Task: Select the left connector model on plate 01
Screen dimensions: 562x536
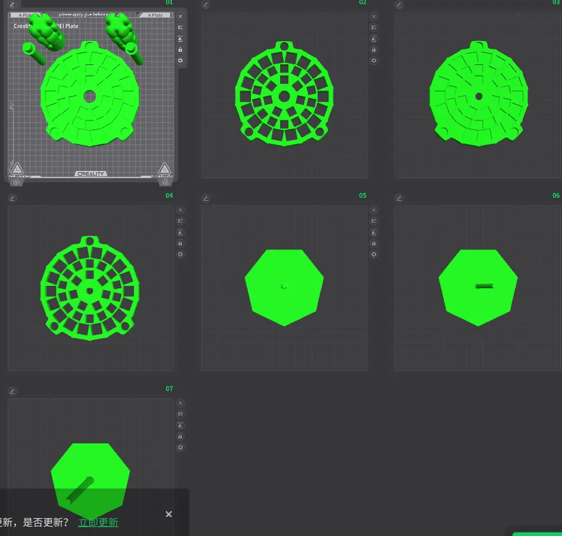Action: click(x=46, y=31)
